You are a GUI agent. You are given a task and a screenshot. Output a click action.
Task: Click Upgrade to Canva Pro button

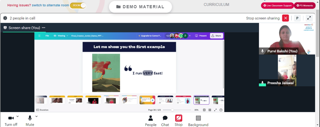click(x=150, y=36)
